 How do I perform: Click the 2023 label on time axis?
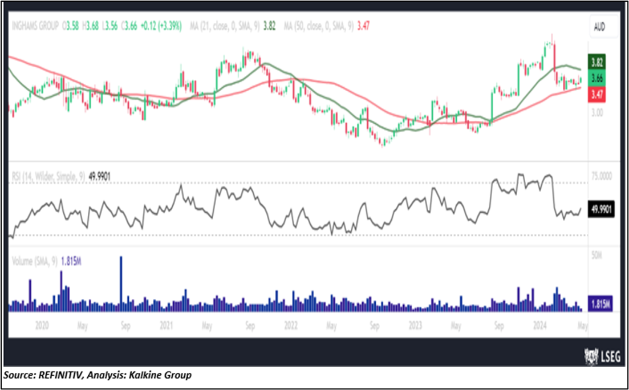click(415, 326)
